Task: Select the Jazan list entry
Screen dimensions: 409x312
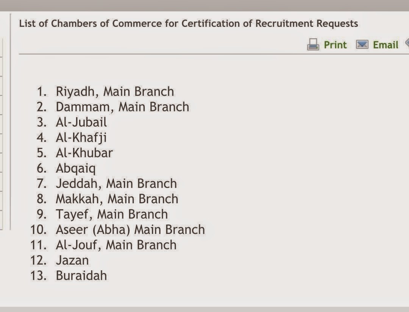Action: click(72, 260)
